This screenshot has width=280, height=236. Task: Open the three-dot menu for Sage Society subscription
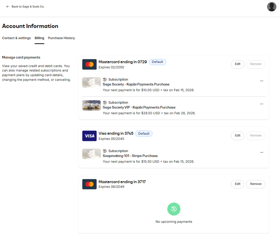click(x=262, y=81)
